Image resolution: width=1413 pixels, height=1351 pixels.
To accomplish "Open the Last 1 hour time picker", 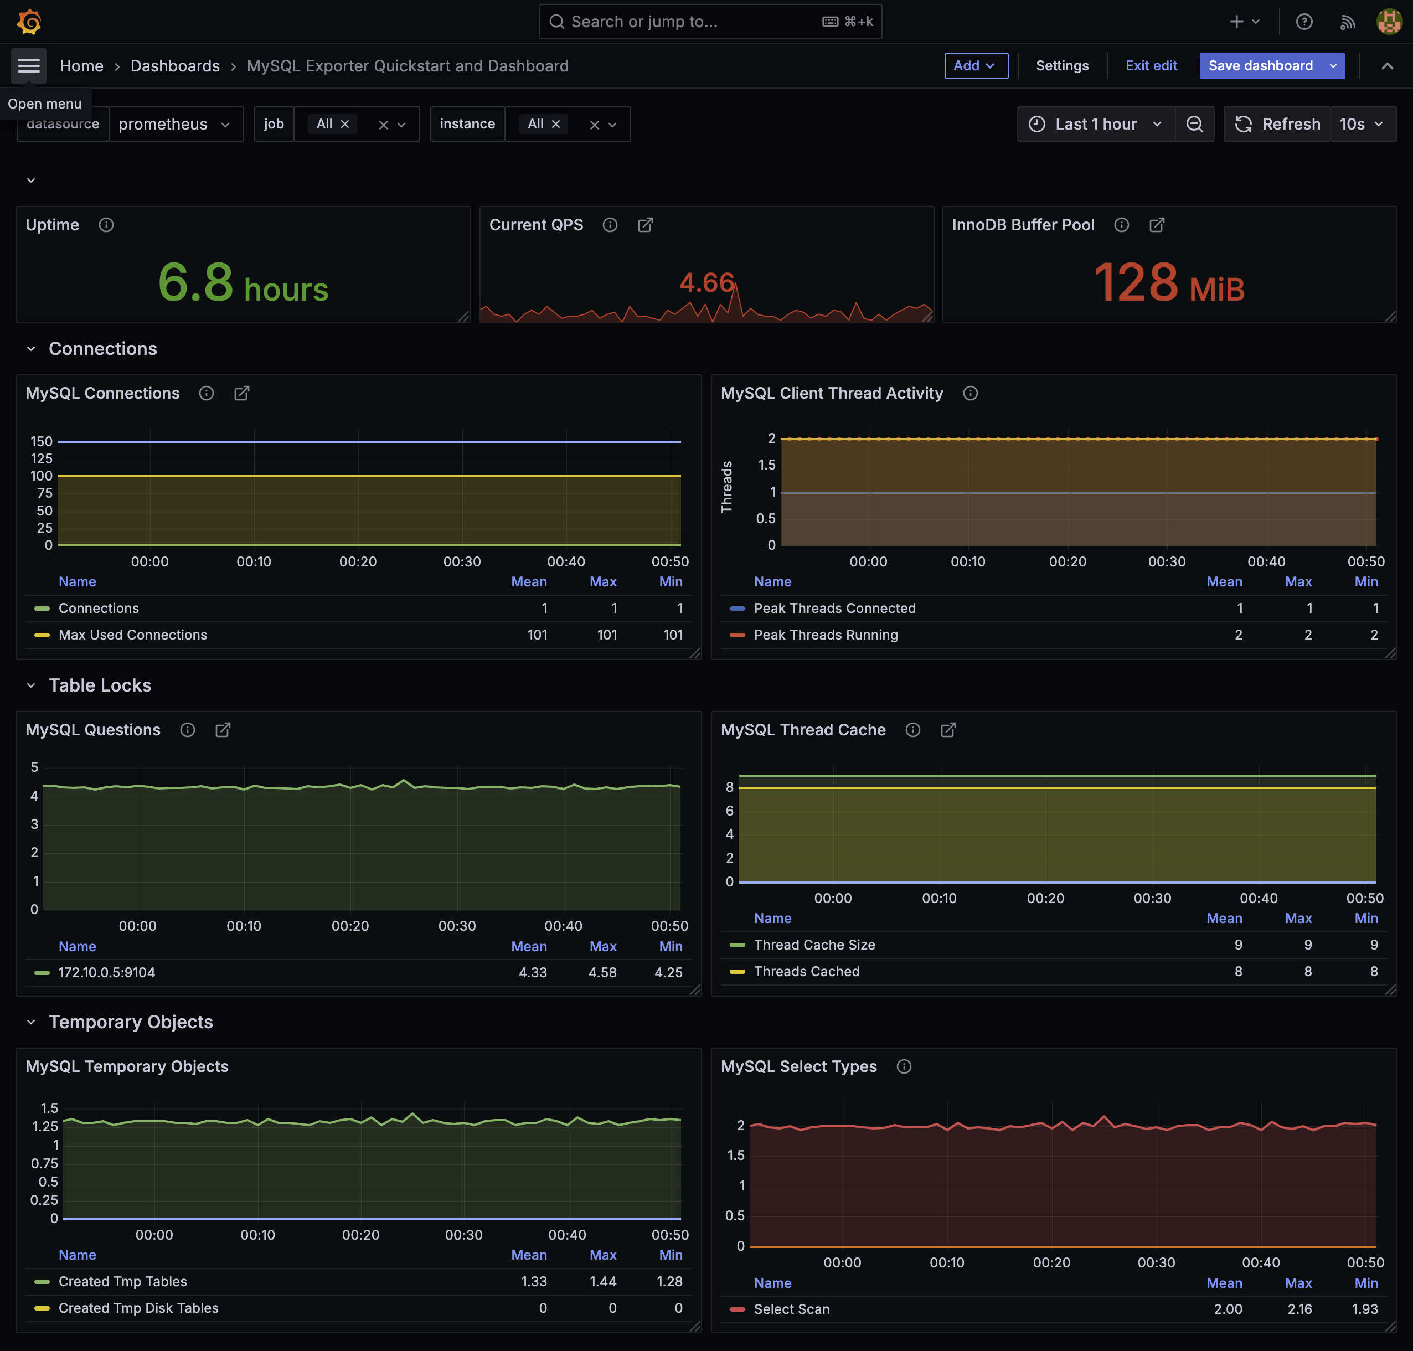I will (1095, 124).
